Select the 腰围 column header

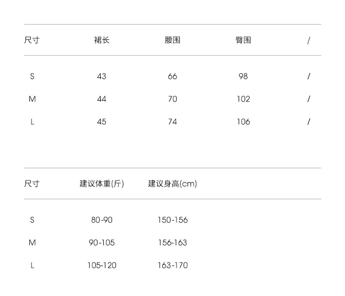(172, 40)
